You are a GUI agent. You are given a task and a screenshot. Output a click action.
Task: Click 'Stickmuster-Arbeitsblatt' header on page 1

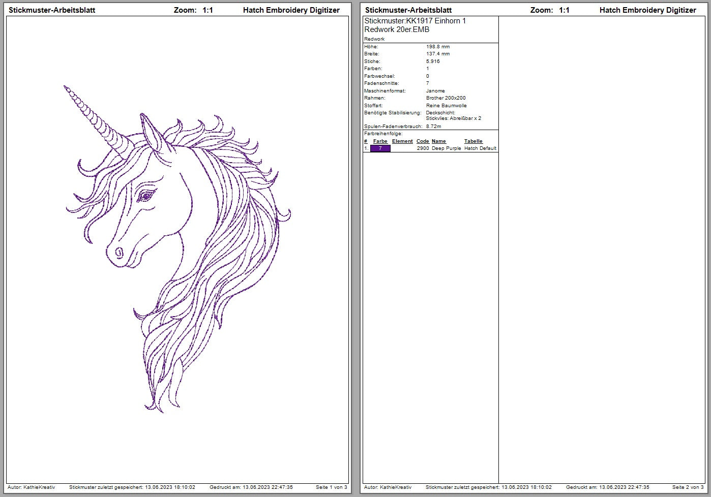[52, 10]
